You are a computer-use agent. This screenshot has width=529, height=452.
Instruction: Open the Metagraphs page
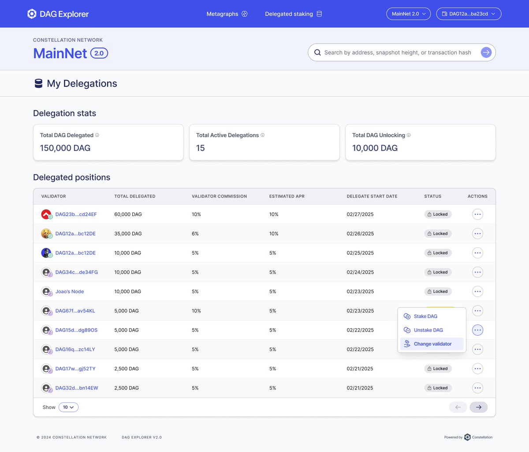pyautogui.click(x=227, y=14)
